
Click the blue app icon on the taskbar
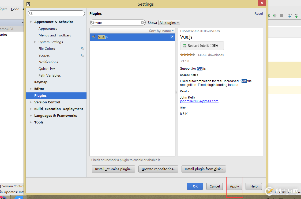tap(19, 197)
